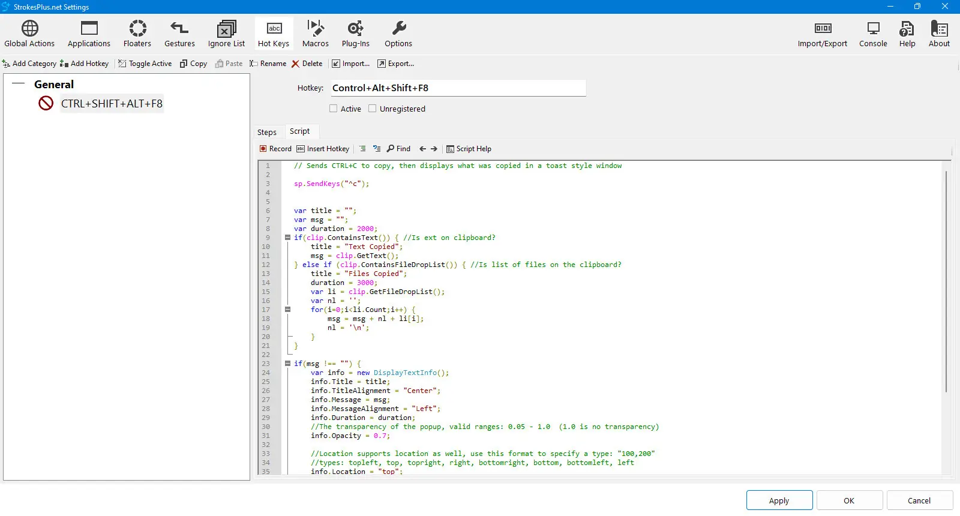Switch to the Macros section
The height and width of the screenshot is (516, 960).
(316, 34)
